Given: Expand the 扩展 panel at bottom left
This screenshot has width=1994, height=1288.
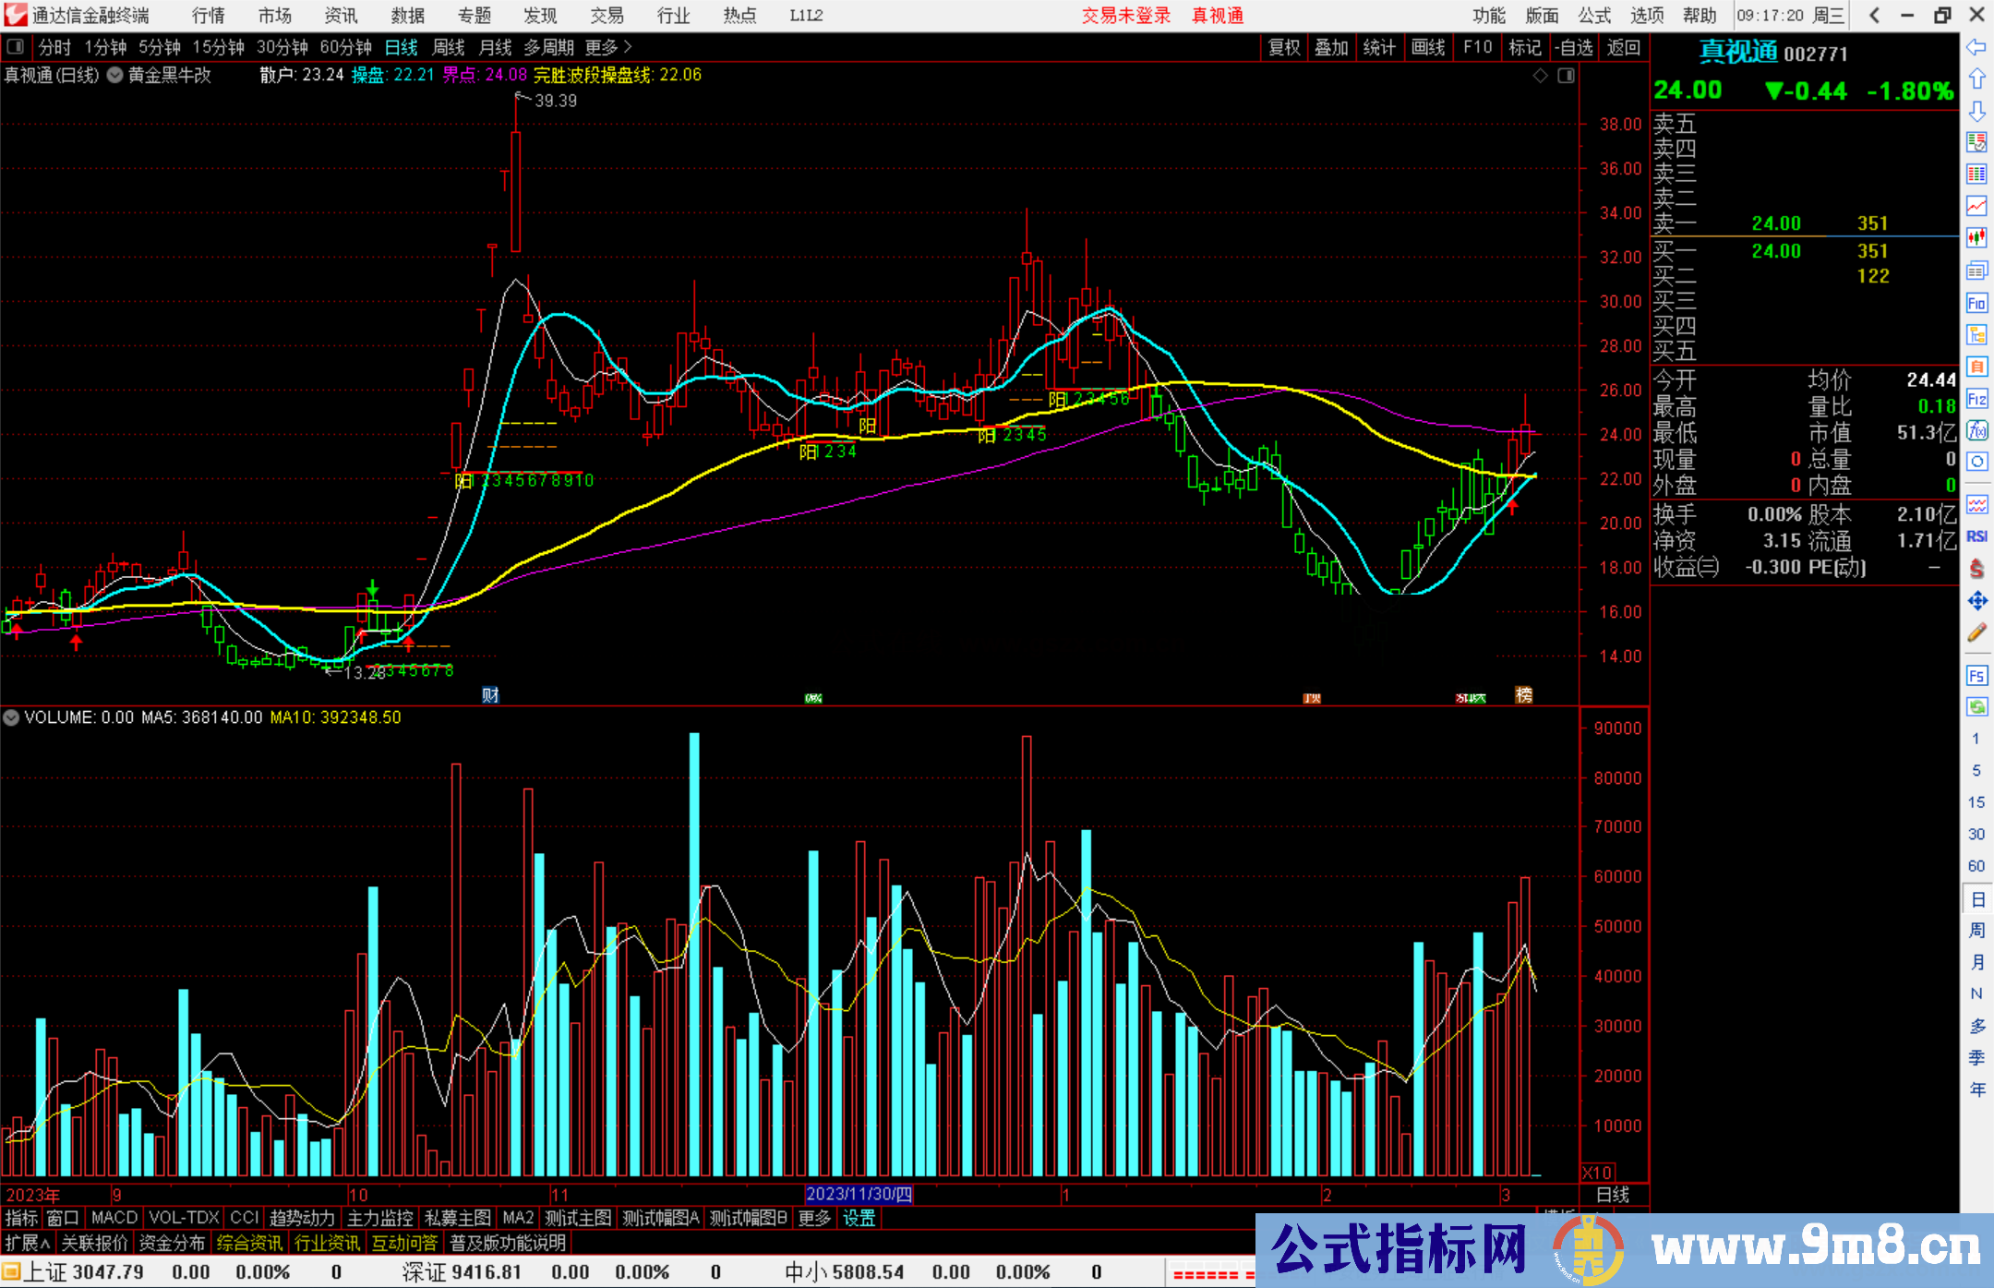Looking at the screenshot, I should (x=28, y=1243).
